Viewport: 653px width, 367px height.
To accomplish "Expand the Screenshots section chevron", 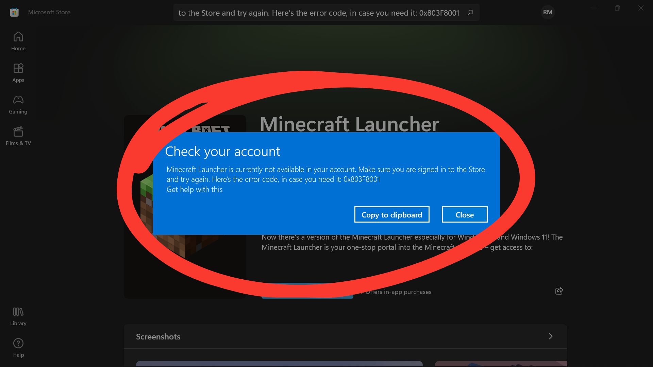I will point(551,336).
